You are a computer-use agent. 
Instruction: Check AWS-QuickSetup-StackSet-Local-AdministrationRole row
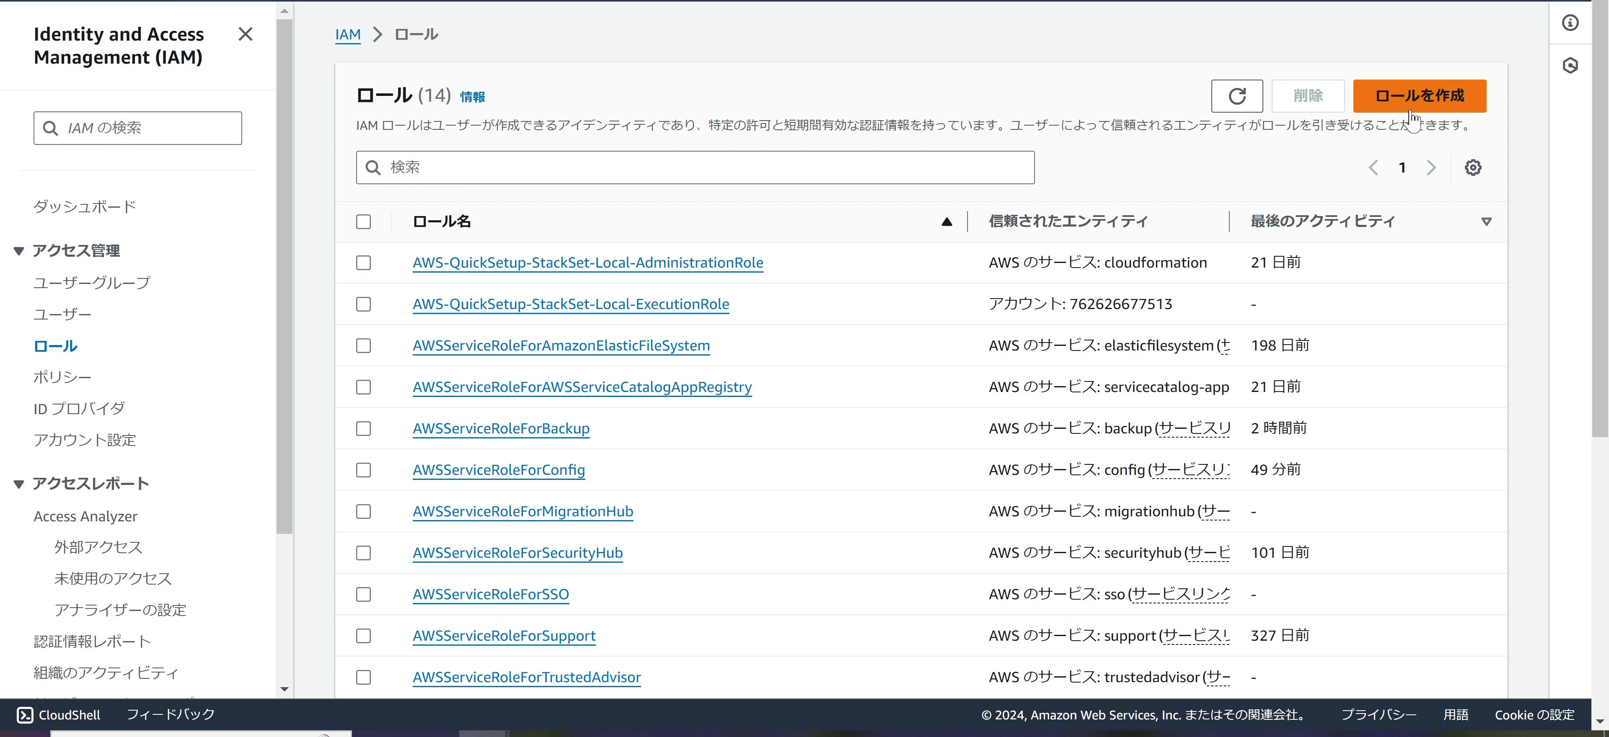[364, 263]
